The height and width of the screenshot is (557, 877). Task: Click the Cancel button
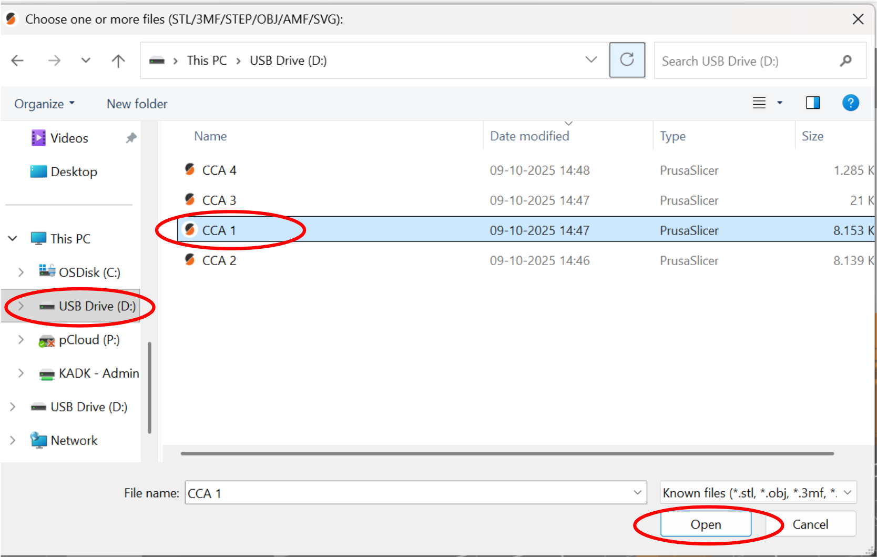(x=810, y=524)
